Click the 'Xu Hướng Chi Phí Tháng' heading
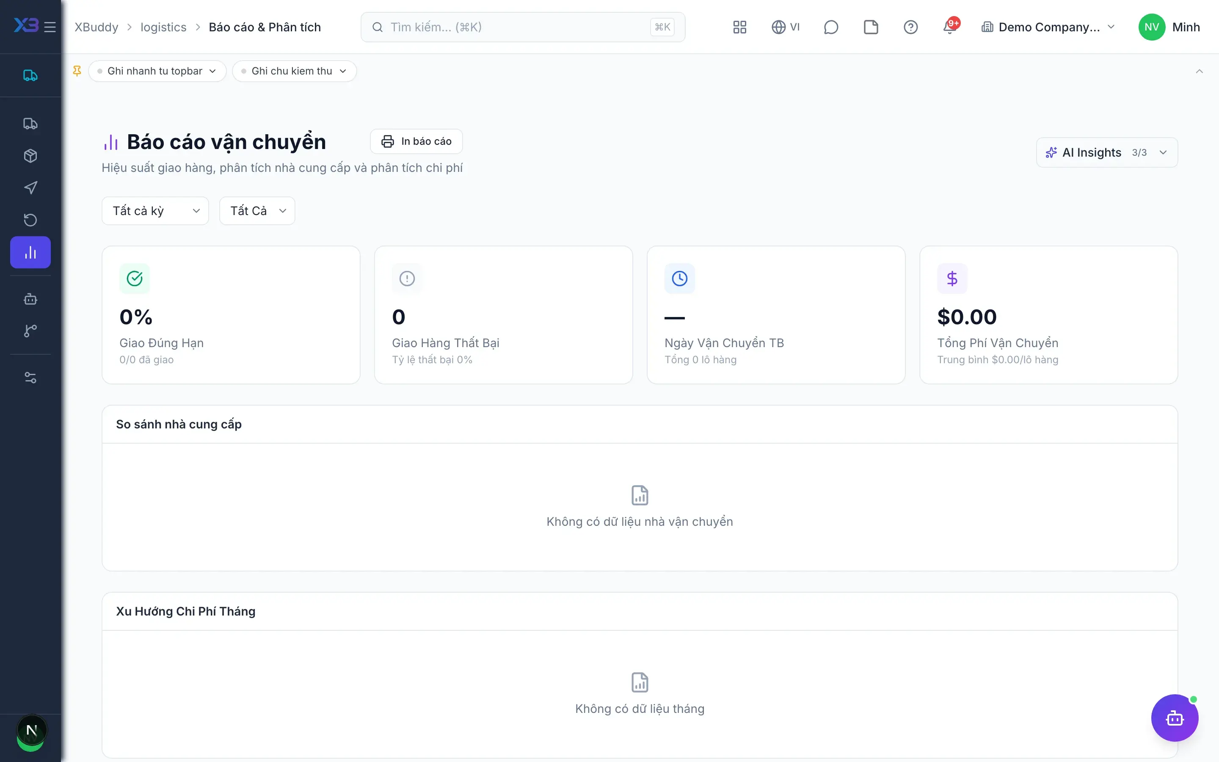The image size is (1219, 762). [186, 611]
